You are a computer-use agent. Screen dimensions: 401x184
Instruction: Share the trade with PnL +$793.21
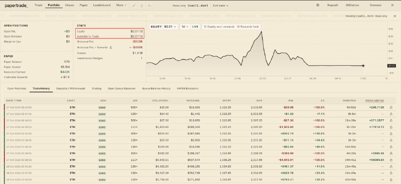(x=391, y=179)
